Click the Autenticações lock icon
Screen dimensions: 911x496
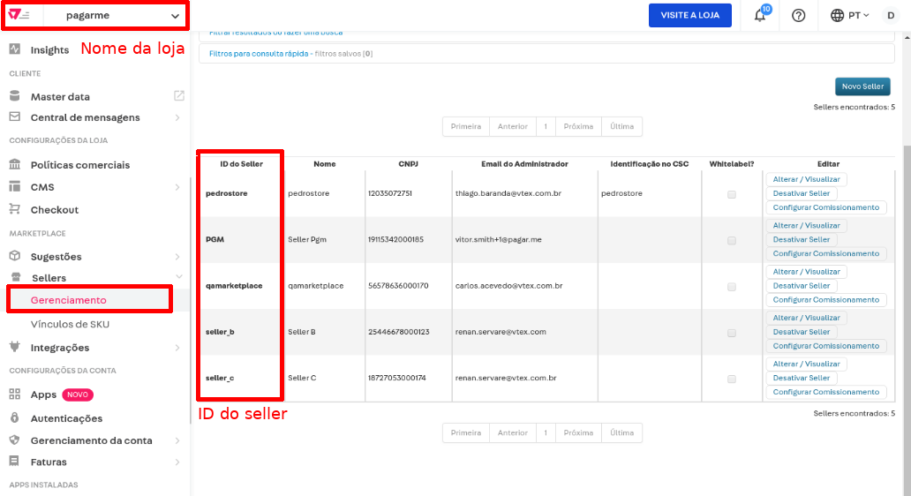click(15, 418)
